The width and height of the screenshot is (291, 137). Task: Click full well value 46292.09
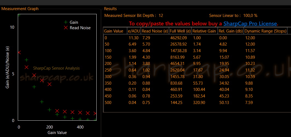pyautogui.click(x=178, y=38)
